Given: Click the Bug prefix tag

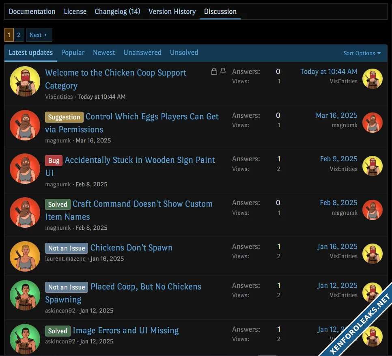Looking at the screenshot, I should pos(54,160).
